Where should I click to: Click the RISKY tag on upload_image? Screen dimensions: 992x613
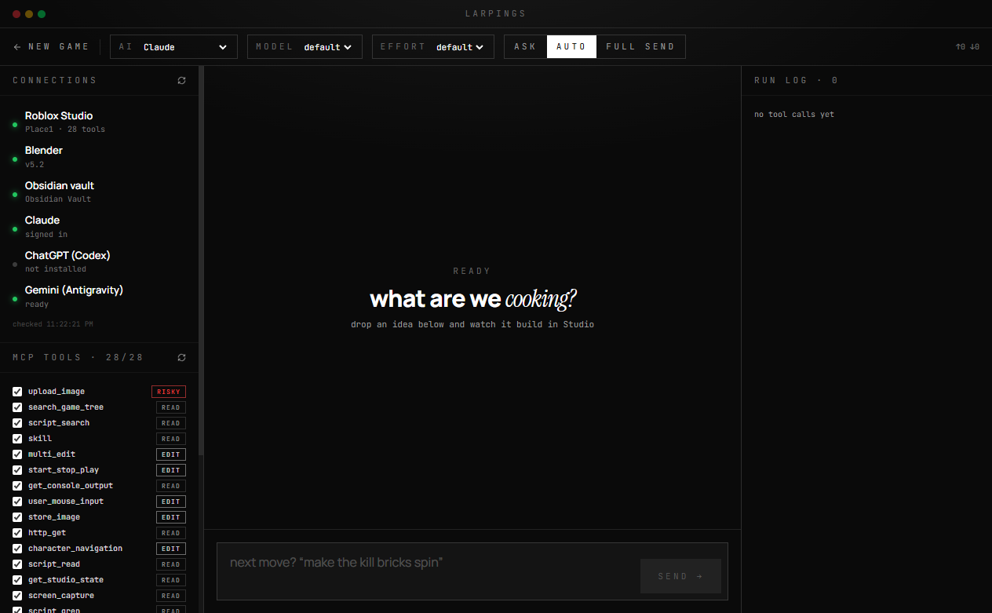pyautogui.click(x=169, y=392)
